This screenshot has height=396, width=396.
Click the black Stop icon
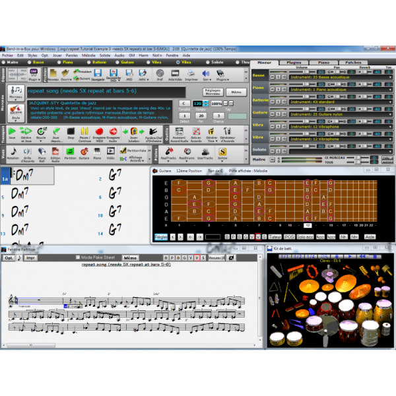click(x=71, y=131)
